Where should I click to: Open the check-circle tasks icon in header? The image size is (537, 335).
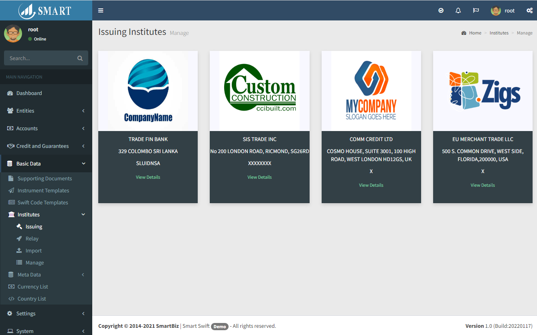tap(441, 10)
